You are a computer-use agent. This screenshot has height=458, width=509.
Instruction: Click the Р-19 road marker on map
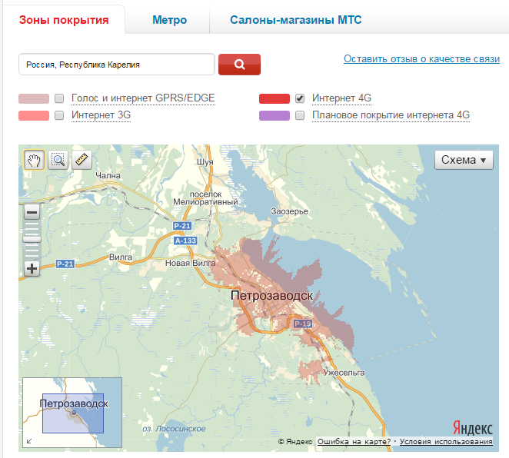click(x=302, y=324)
